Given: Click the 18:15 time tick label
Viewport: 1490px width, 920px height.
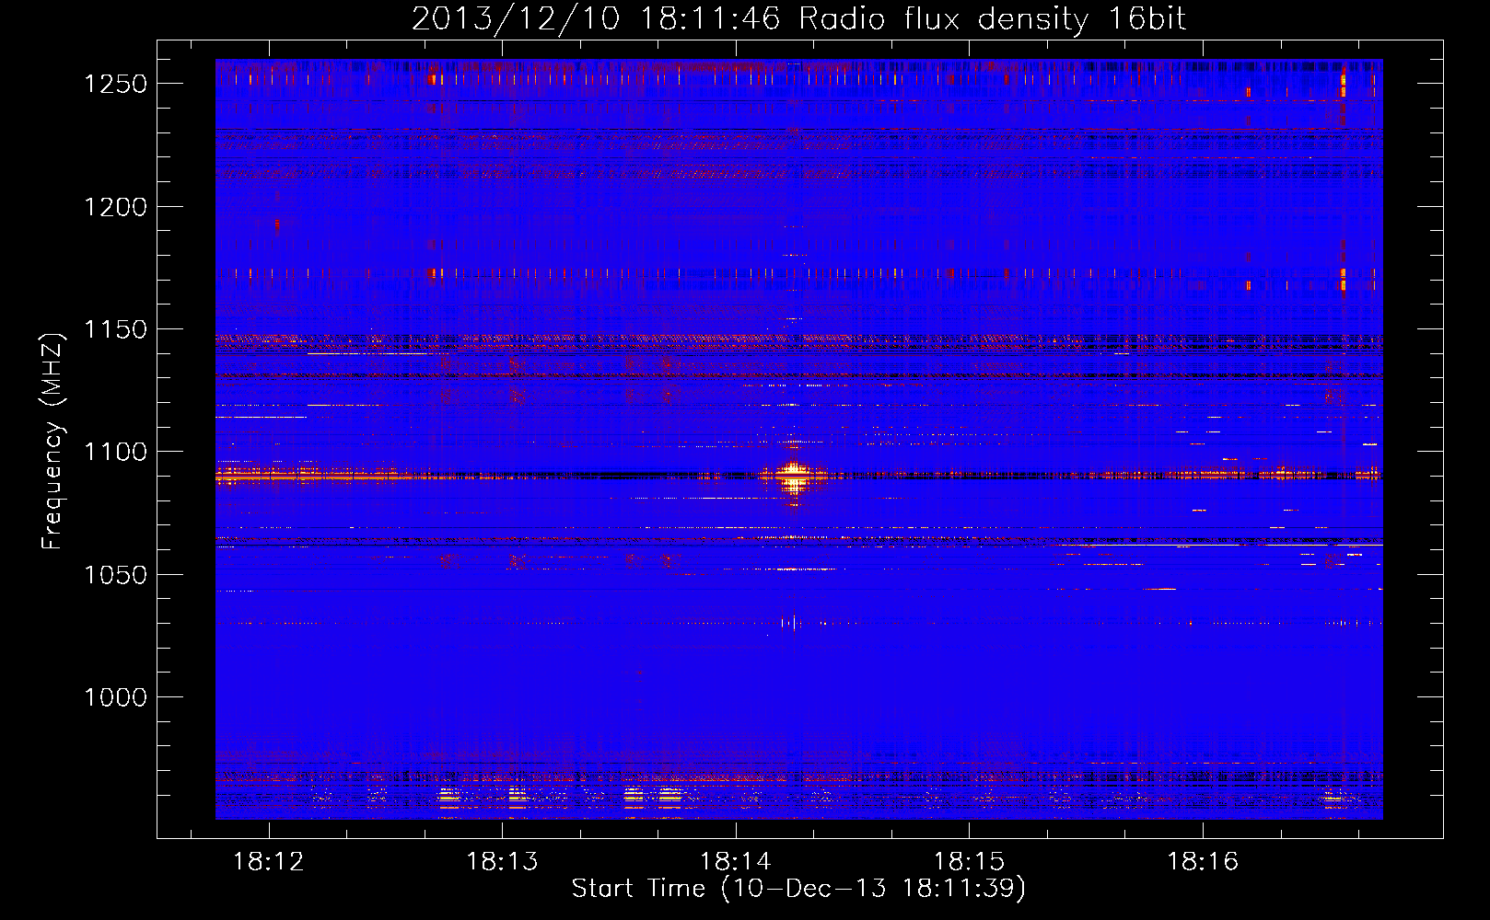Looking at the screenshot, I should tap(969, 862).
